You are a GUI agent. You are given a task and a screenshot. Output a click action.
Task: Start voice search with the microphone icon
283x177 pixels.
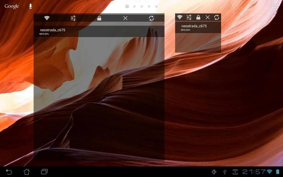(31, 6)
